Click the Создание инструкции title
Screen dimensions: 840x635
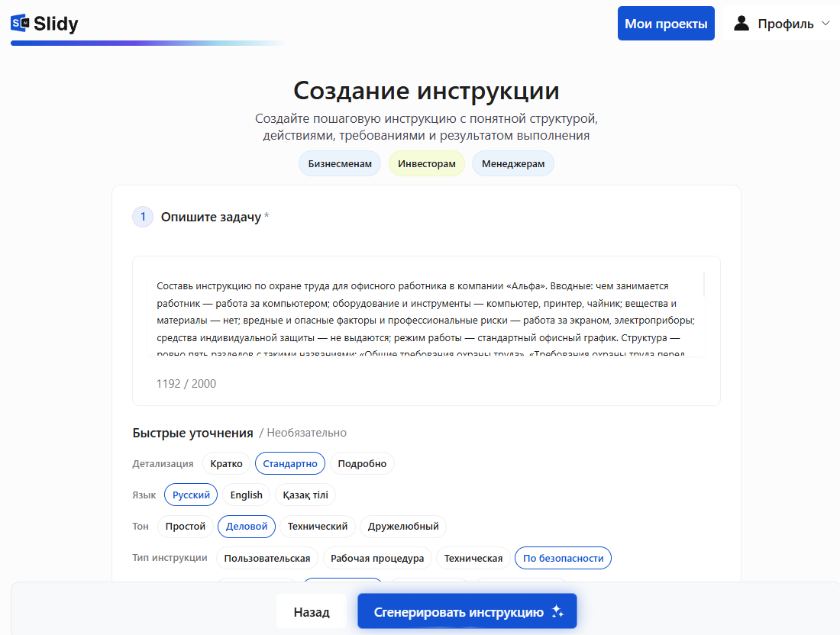coord(426,91)
